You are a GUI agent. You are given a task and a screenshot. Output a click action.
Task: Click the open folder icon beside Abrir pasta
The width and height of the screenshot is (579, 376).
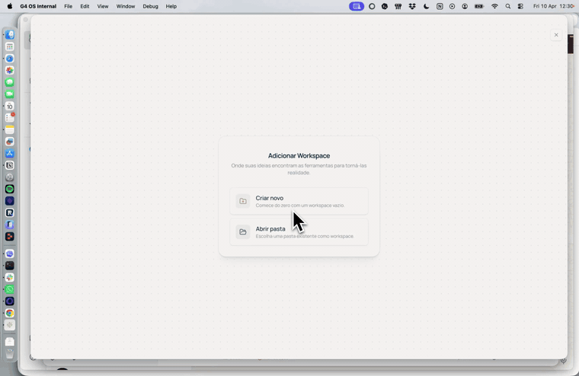point(243,231)
